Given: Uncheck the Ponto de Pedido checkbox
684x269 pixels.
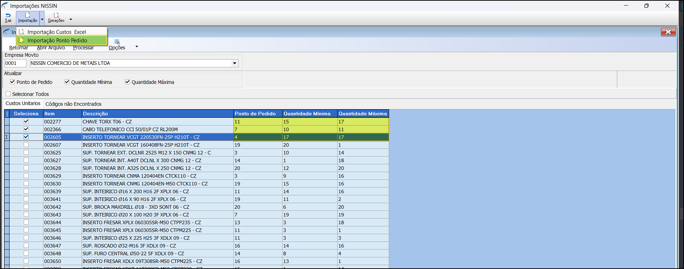Looking at the screenshot, I should 12,82.
